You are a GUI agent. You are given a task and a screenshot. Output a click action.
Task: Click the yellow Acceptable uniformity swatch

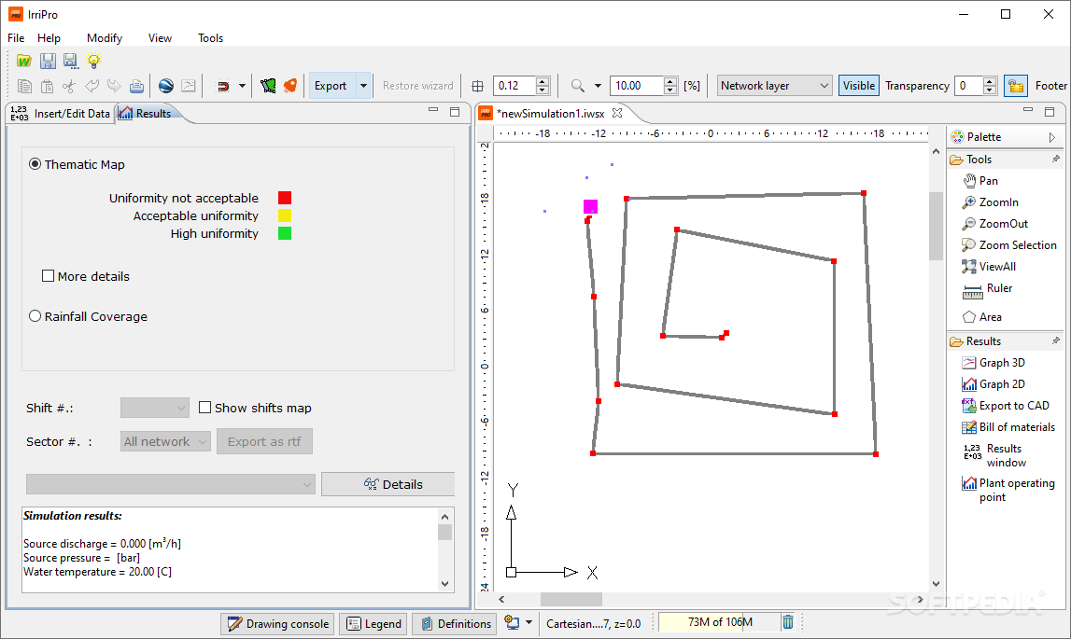[285, 215]
